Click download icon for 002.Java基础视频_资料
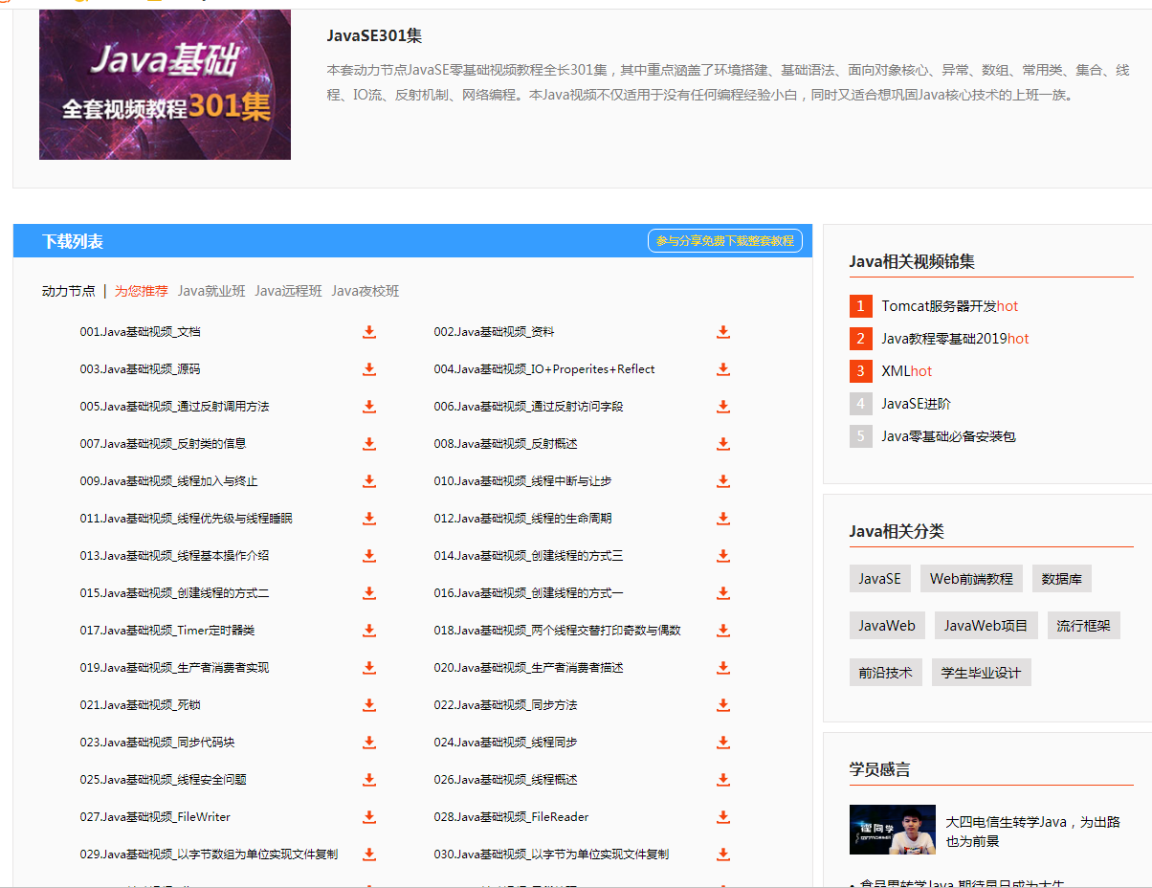Screen dimensions: 1152x888 tap(723, 332)
